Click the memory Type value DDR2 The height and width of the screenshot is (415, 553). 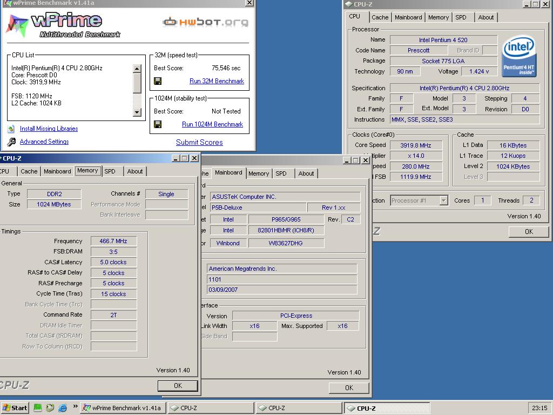pyautogui.click(x=54, y=194)
